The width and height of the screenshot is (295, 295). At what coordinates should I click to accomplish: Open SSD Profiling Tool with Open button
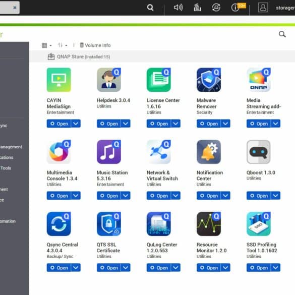tap(259, 268)
